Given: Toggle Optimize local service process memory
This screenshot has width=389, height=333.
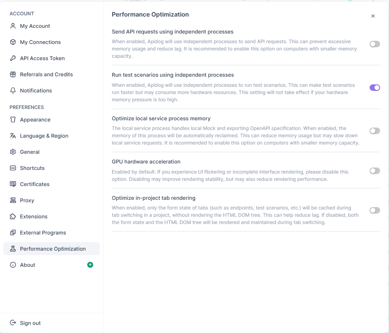Looking at the screenshot, I should point(374,131).
